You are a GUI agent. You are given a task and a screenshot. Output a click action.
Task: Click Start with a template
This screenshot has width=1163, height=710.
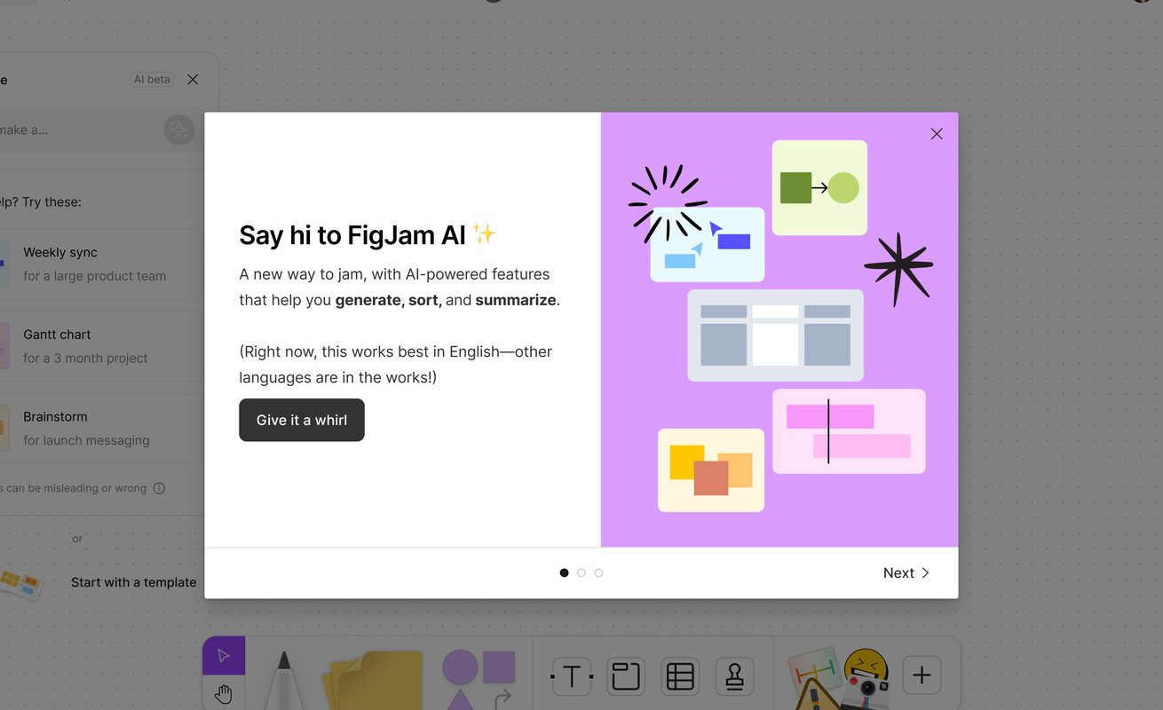(x=133, y=582)
